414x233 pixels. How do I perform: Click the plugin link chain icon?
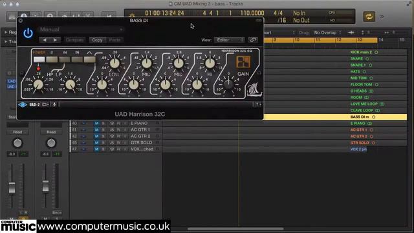(x=253, y=40)
